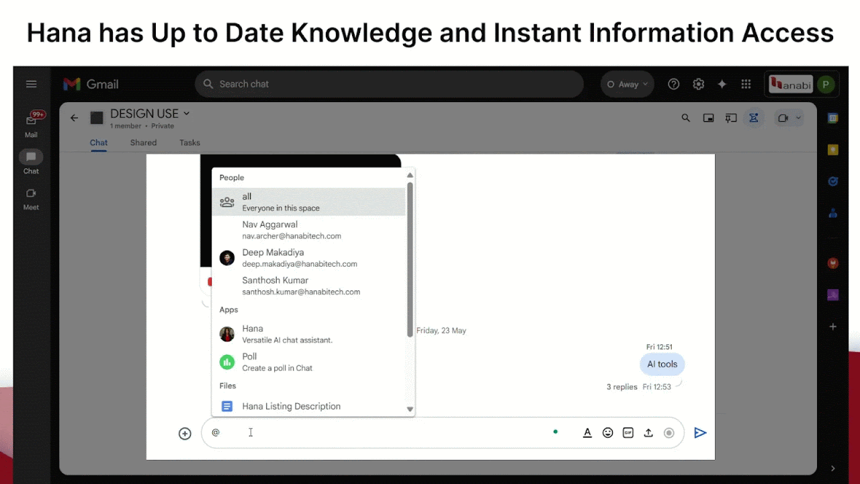Open the purple add-on icon in side panel

tap(833, 294)
